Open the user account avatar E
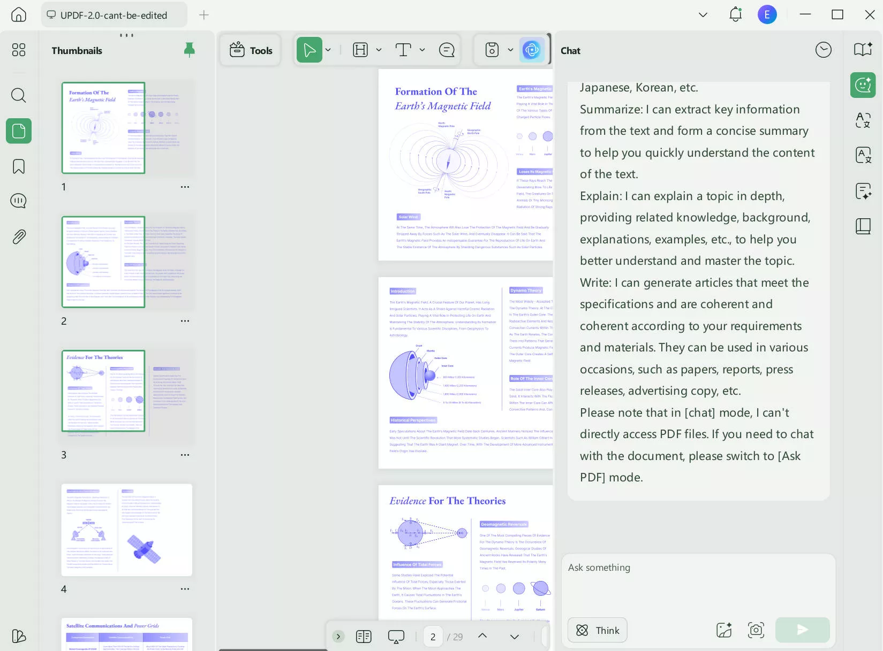The width and height of the screenshot is (883, 651). click(767, 14)
